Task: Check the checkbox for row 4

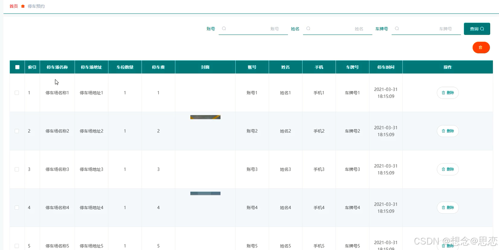Action: coord(17,207)
